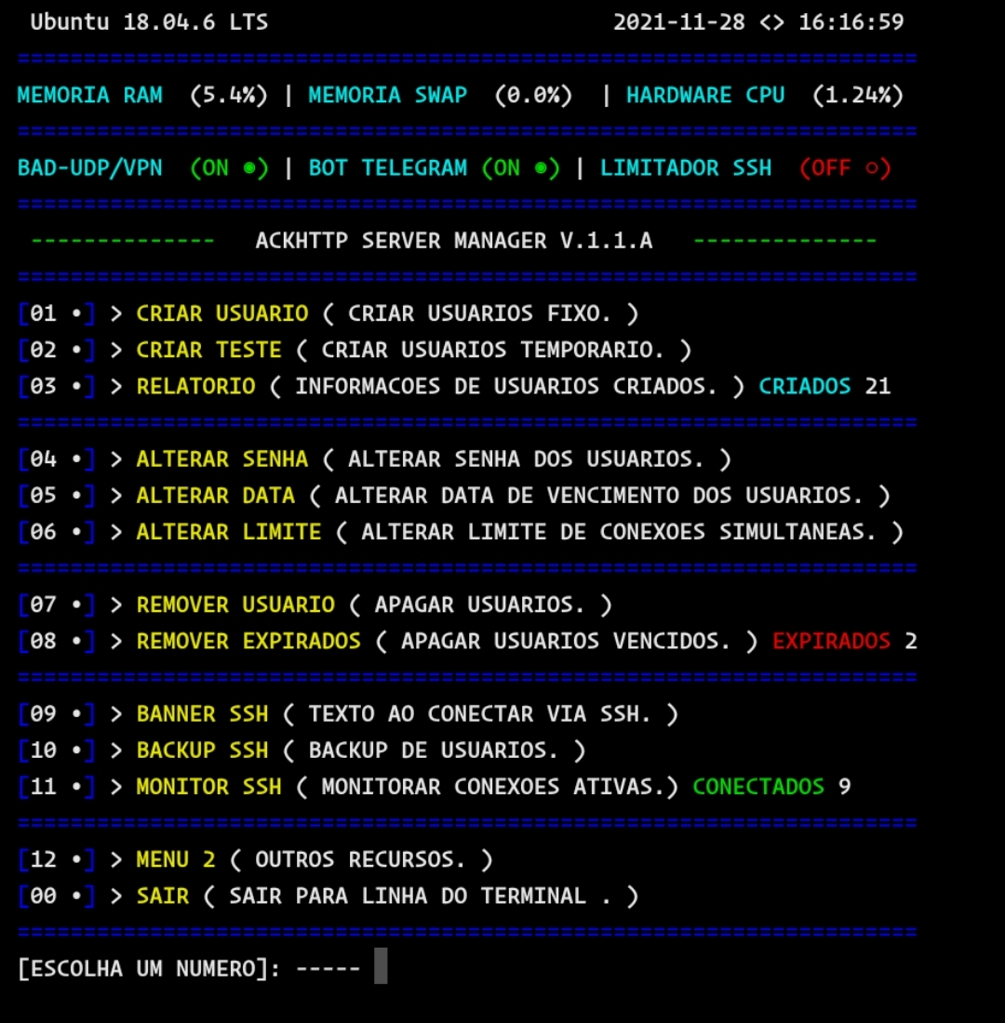The height and width of the screenshot is (1023, 1005).
Task: Open the BANNER SSH option
Action: pyautogui.click(x=202, y=713)
